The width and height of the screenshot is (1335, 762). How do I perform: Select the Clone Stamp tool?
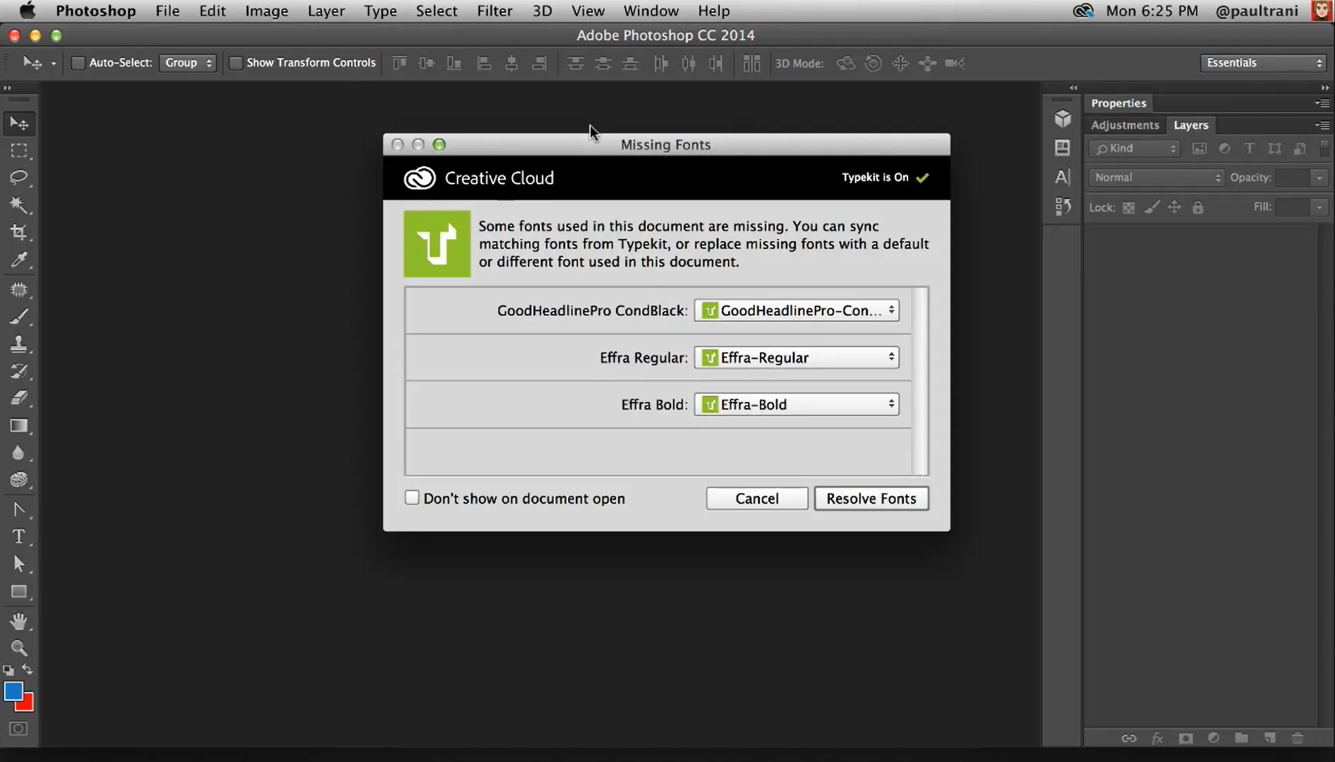[18, 344]
